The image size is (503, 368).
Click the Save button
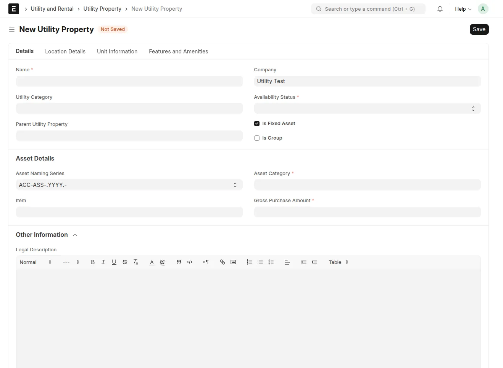point(479,29)
